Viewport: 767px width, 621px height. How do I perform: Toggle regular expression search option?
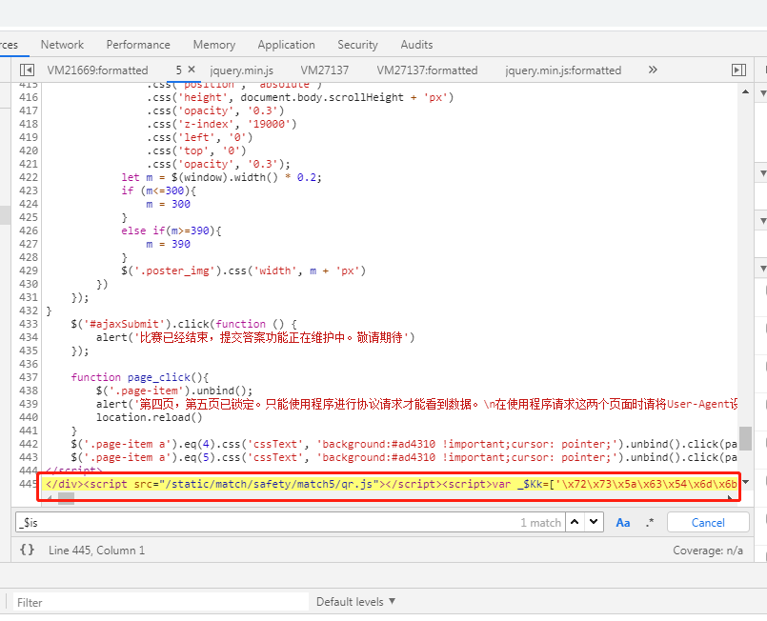(650, 522)
